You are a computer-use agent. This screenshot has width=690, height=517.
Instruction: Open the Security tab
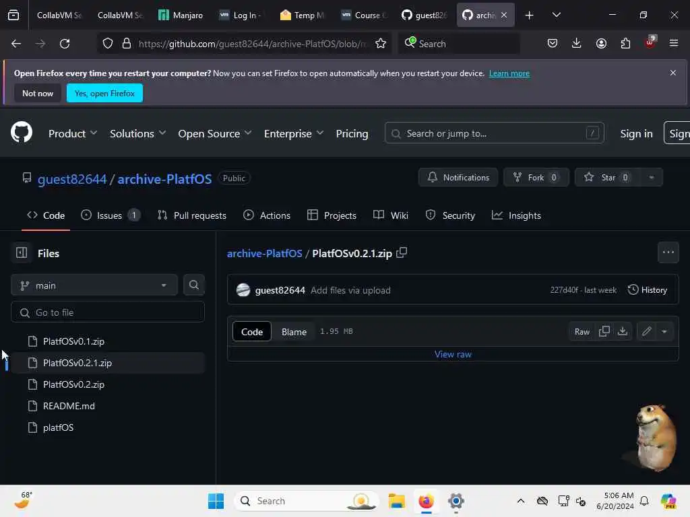[450, 215]
